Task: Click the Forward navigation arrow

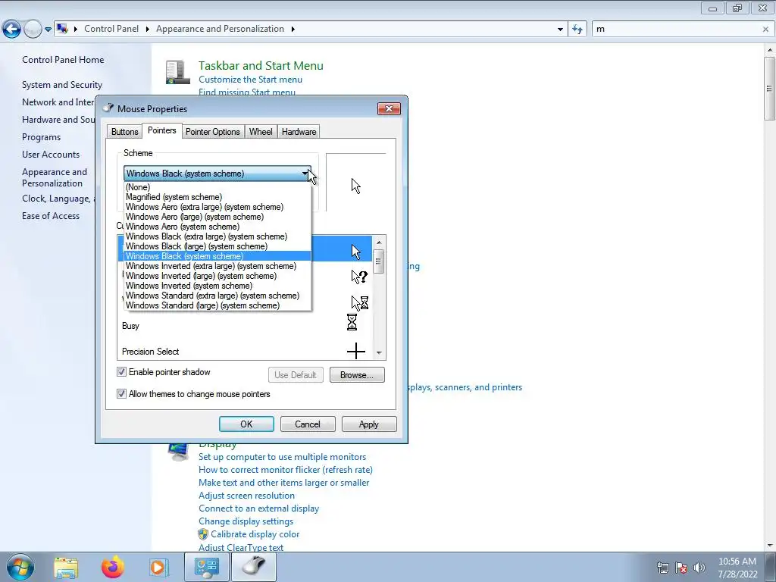Action: 33,30
